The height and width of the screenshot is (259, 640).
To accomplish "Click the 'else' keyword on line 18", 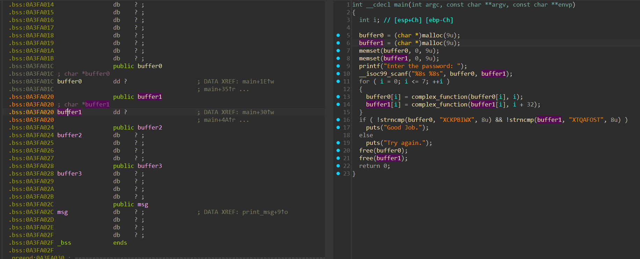I will 366,135.
